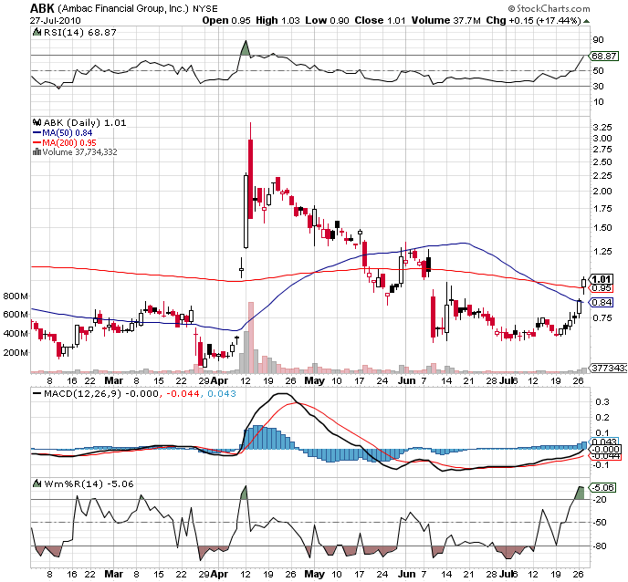This screenshot has height=582, width=628.
Task: Click the Open 0.95 value
Action: coord(225,20)
